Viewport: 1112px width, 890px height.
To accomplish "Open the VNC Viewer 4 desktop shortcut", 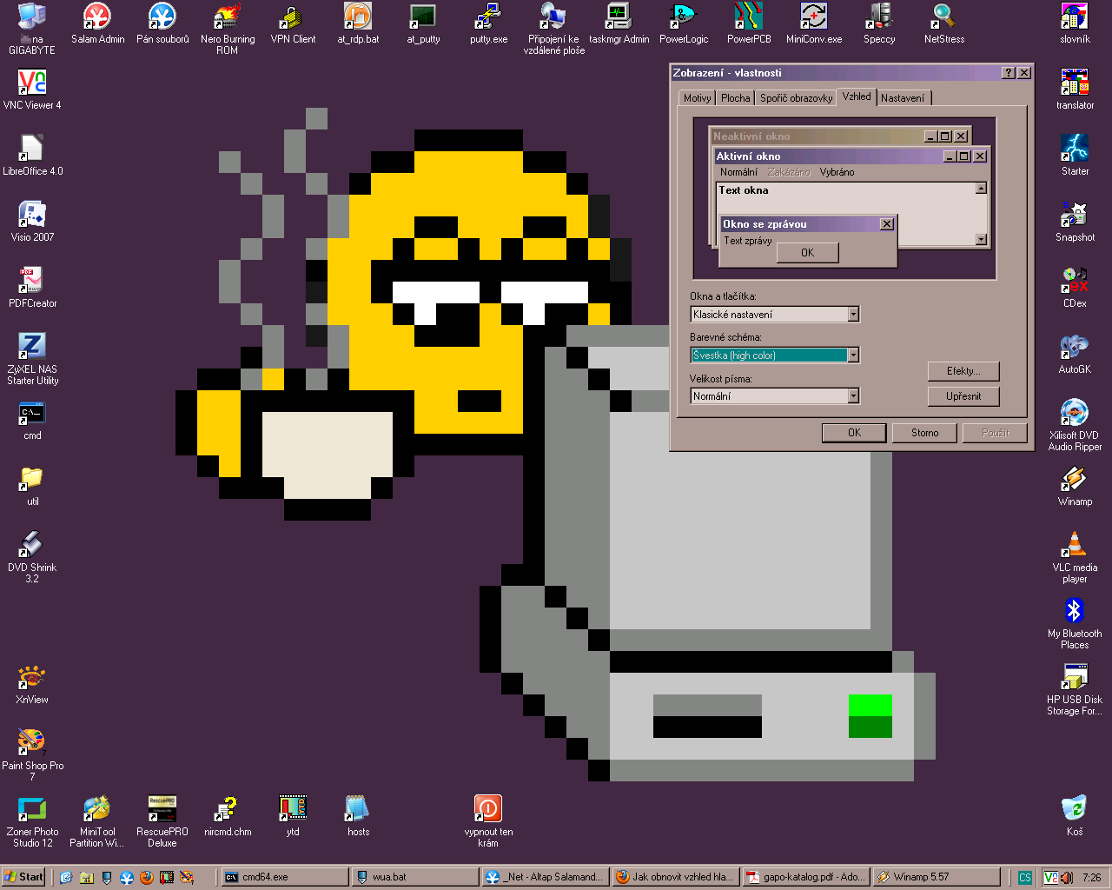I will [32, 90].
